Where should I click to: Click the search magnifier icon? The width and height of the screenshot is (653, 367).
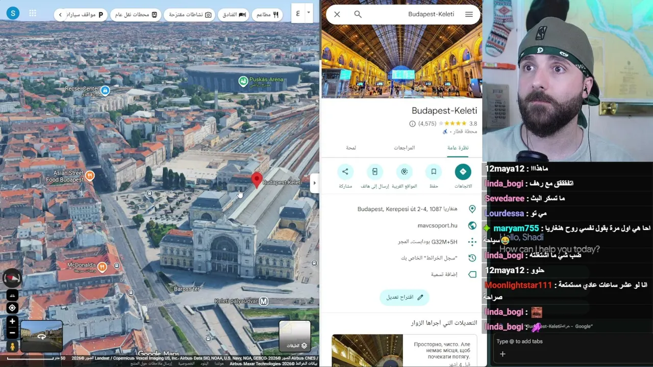coord(358,14)
